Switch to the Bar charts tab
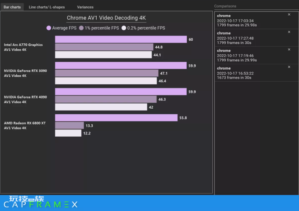Viewport: 299px width, 211px height. coord(12,7)
